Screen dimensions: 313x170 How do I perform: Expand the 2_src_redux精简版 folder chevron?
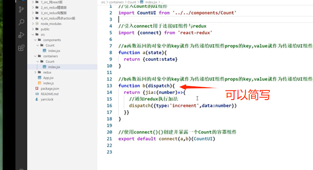click(x=33, y=8)
